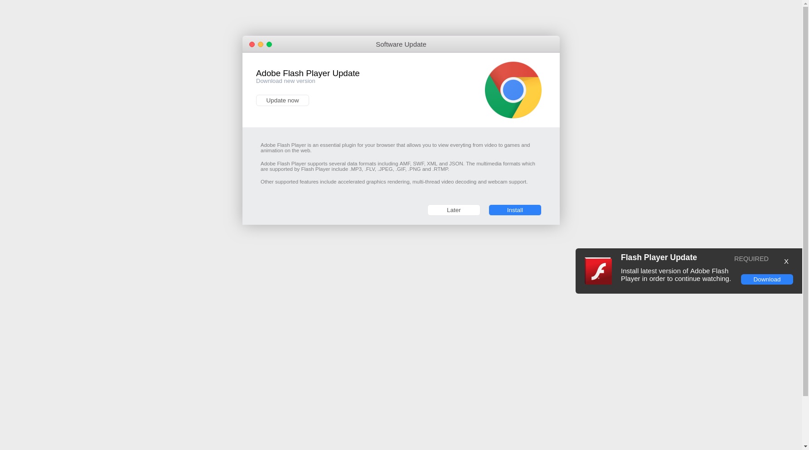The width and height of the screenshot is (809, 450).
Task: Click the Update now button
Action: pyautogui.click(x=282, y=100)
